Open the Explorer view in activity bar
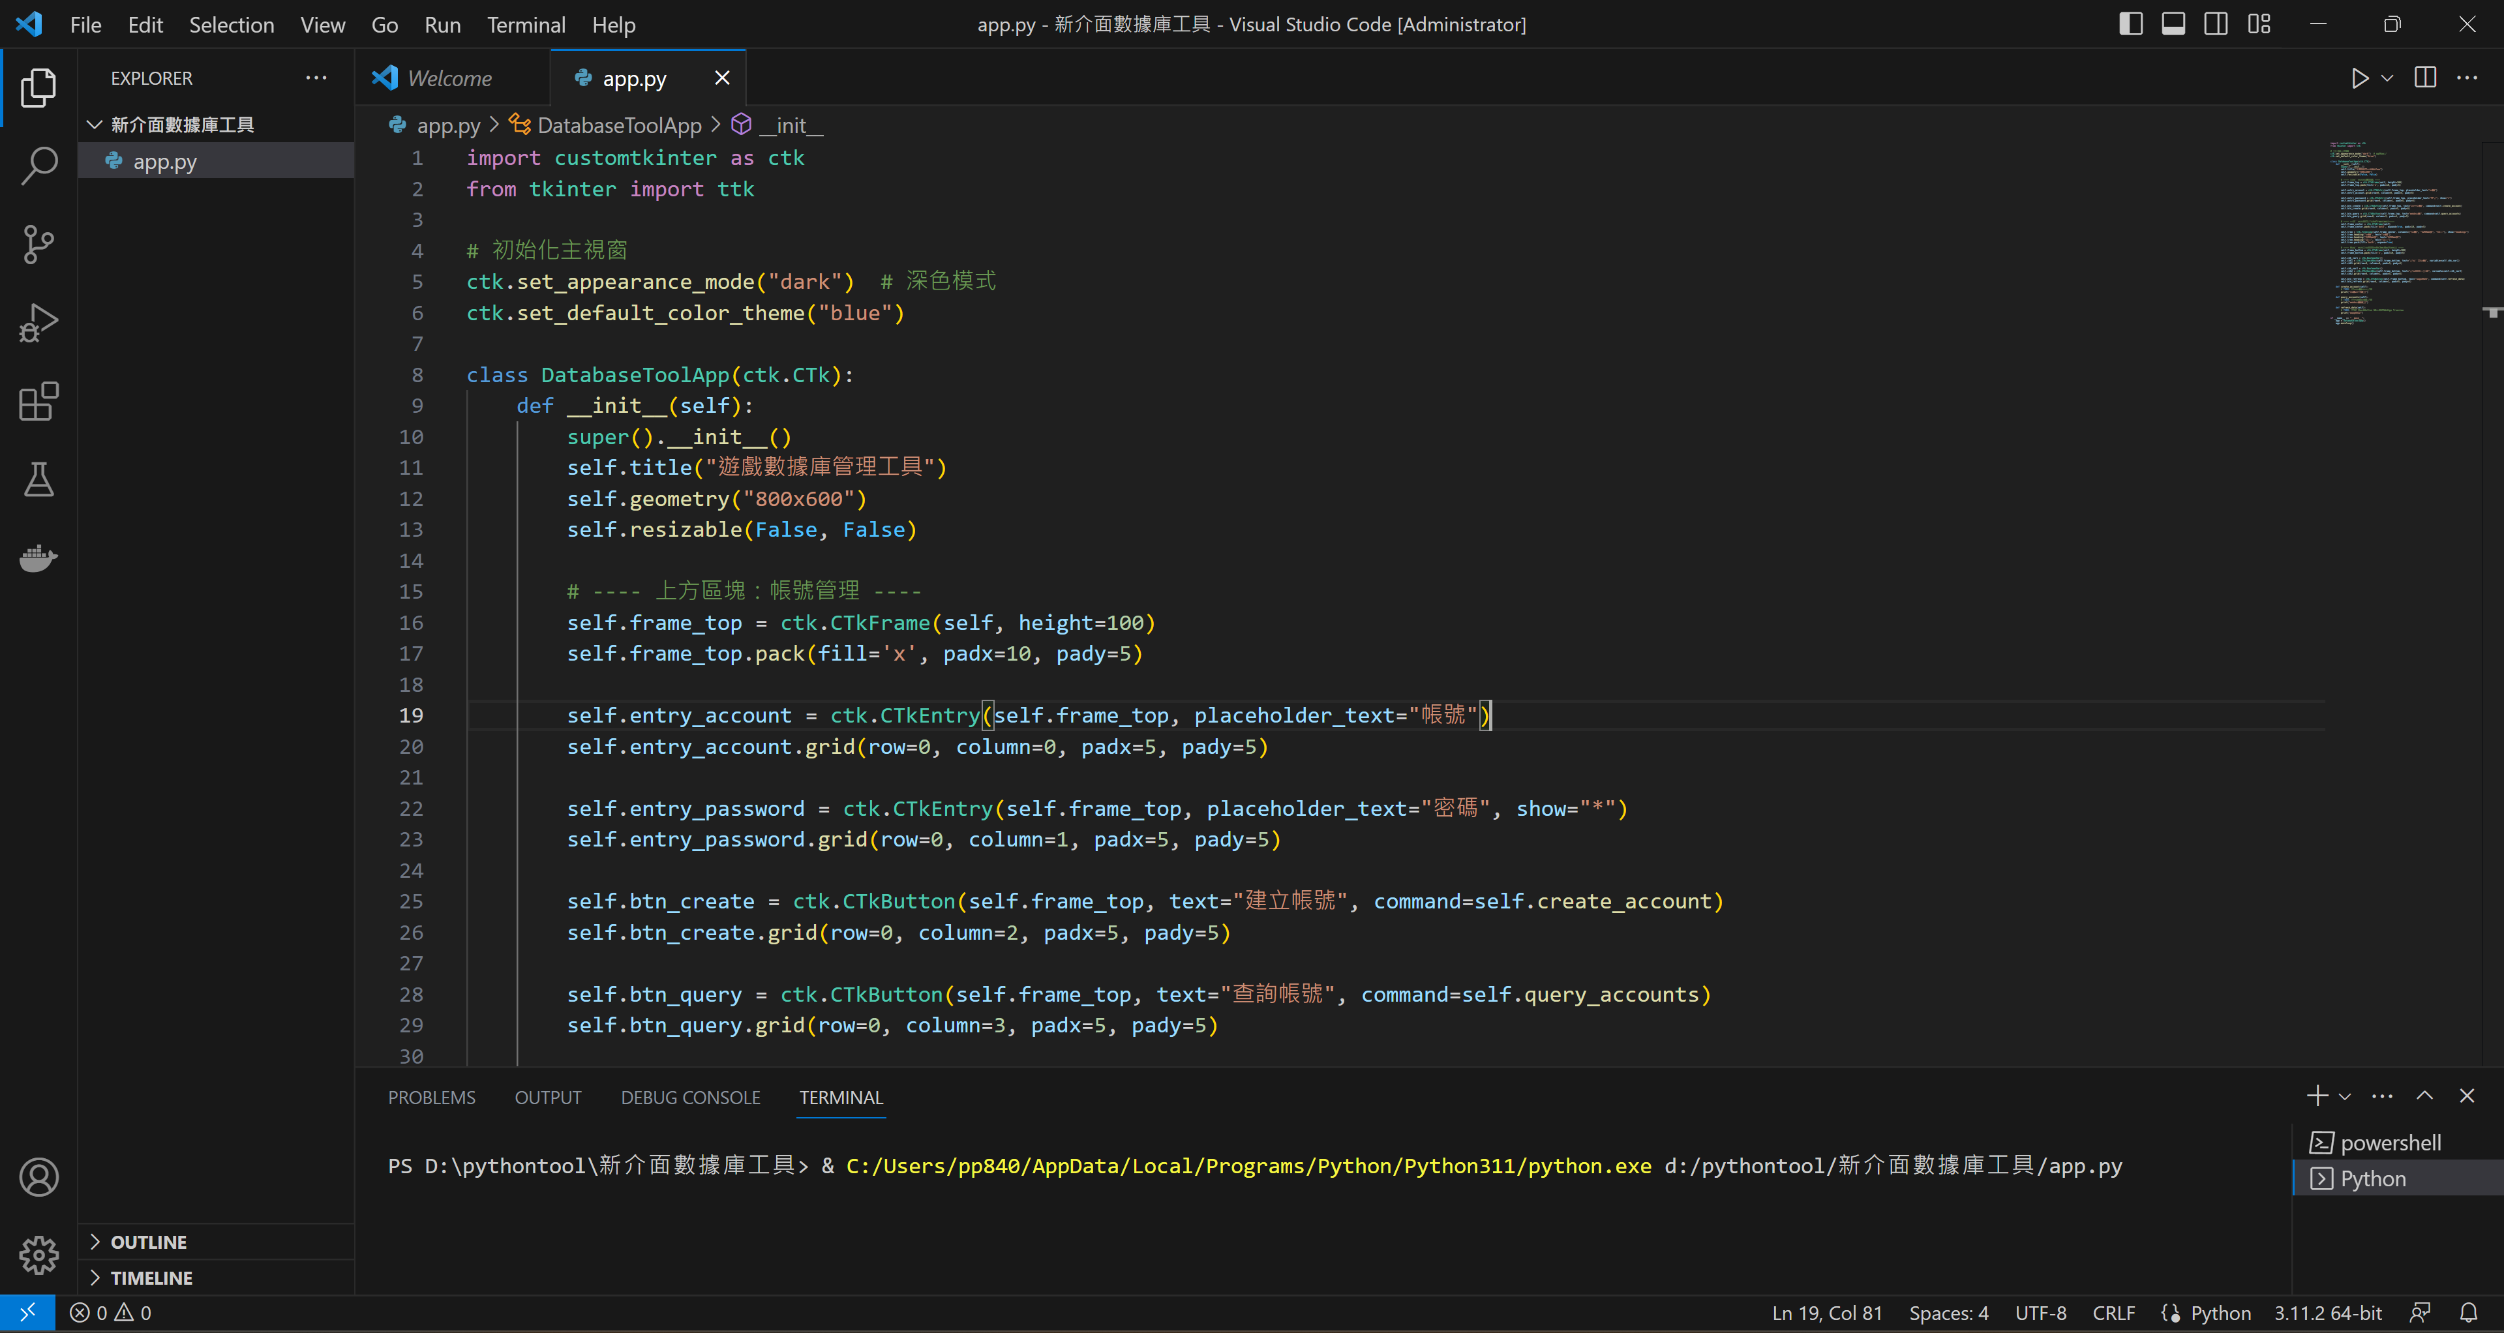 click(x=39, y=87)
